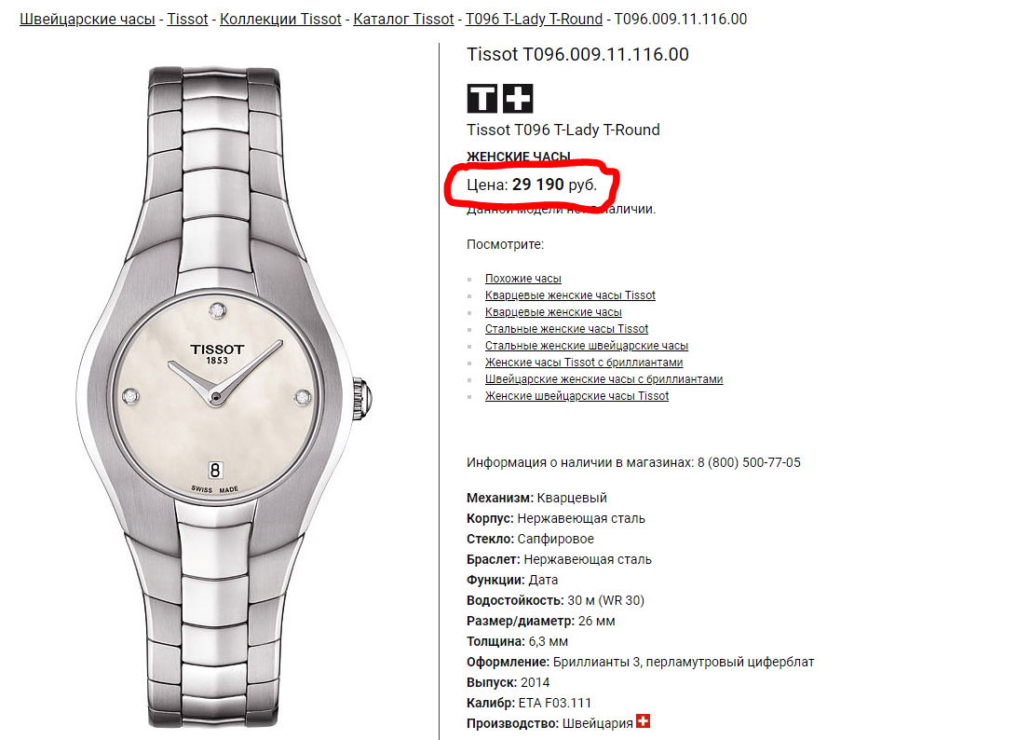Open the Tissot breadcrumb link
This screenshot has width=1017, height=740.
click(x=187, y=20)
